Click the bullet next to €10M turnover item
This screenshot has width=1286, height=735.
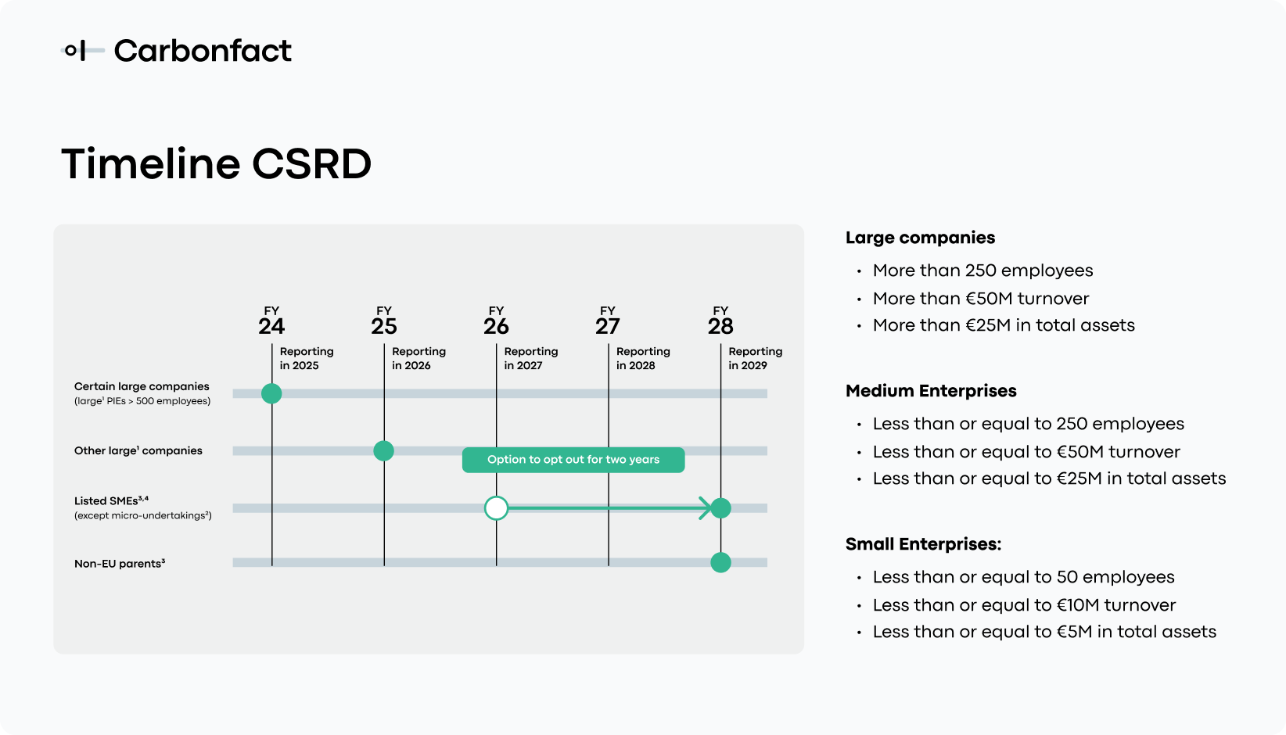(x=859, y=605)
